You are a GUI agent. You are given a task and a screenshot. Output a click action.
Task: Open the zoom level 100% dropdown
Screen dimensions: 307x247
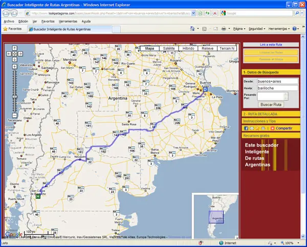tap(298, 243)
